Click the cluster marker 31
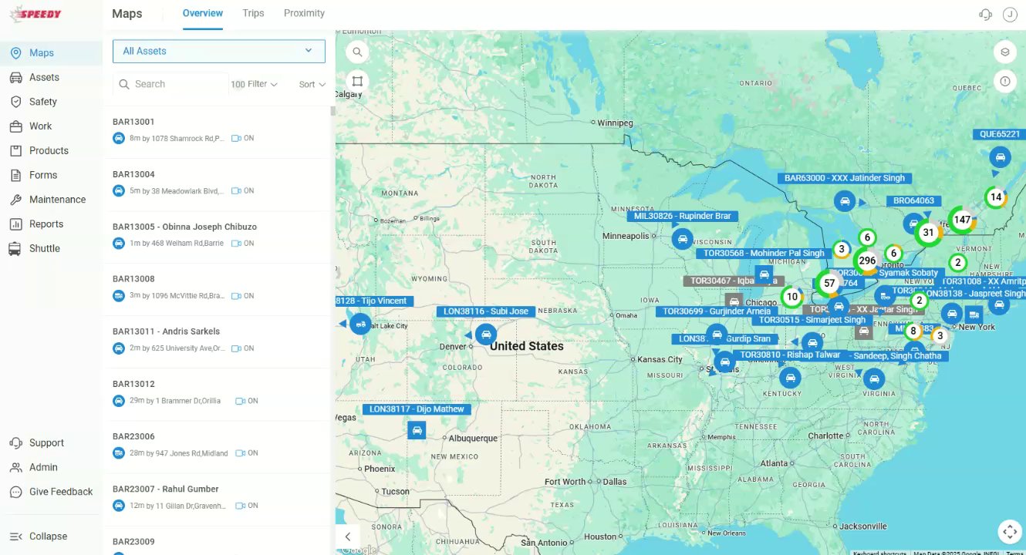 tap(928, 232)
